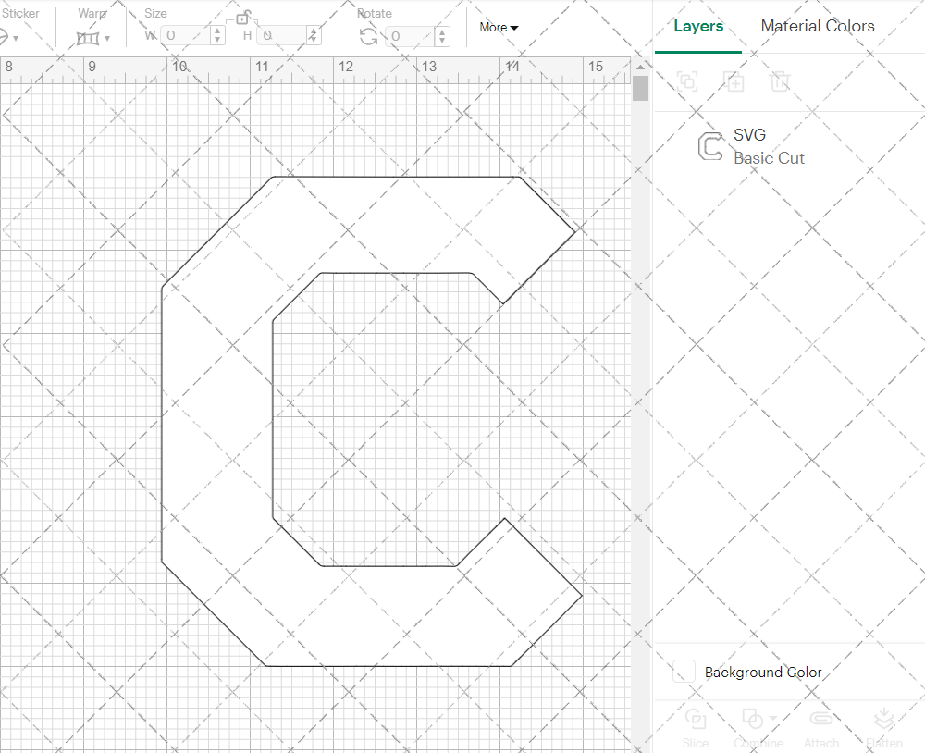The image size is (925, 753).
Task: Click the Rotate angle input field
Action: click(410, 36)
